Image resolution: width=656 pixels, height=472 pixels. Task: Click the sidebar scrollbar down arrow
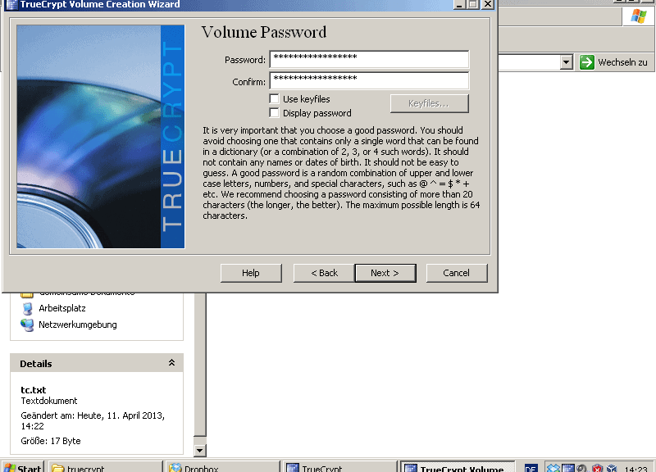[199, 450]
